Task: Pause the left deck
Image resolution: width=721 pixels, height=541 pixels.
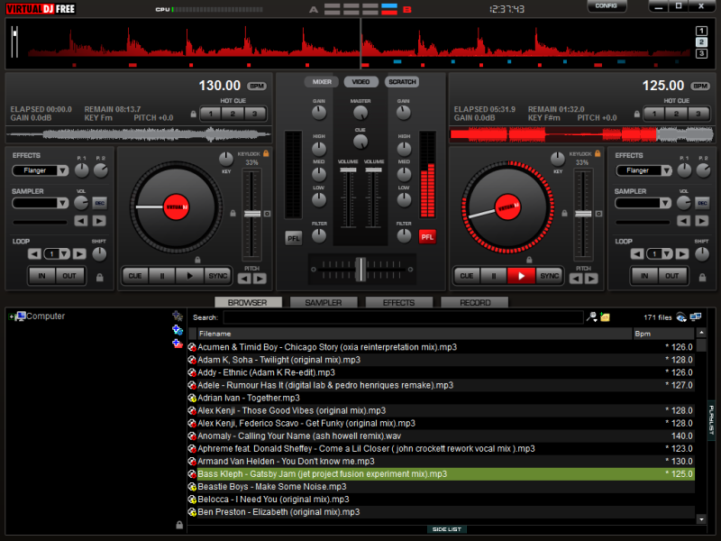Action: tap(162, 276)
